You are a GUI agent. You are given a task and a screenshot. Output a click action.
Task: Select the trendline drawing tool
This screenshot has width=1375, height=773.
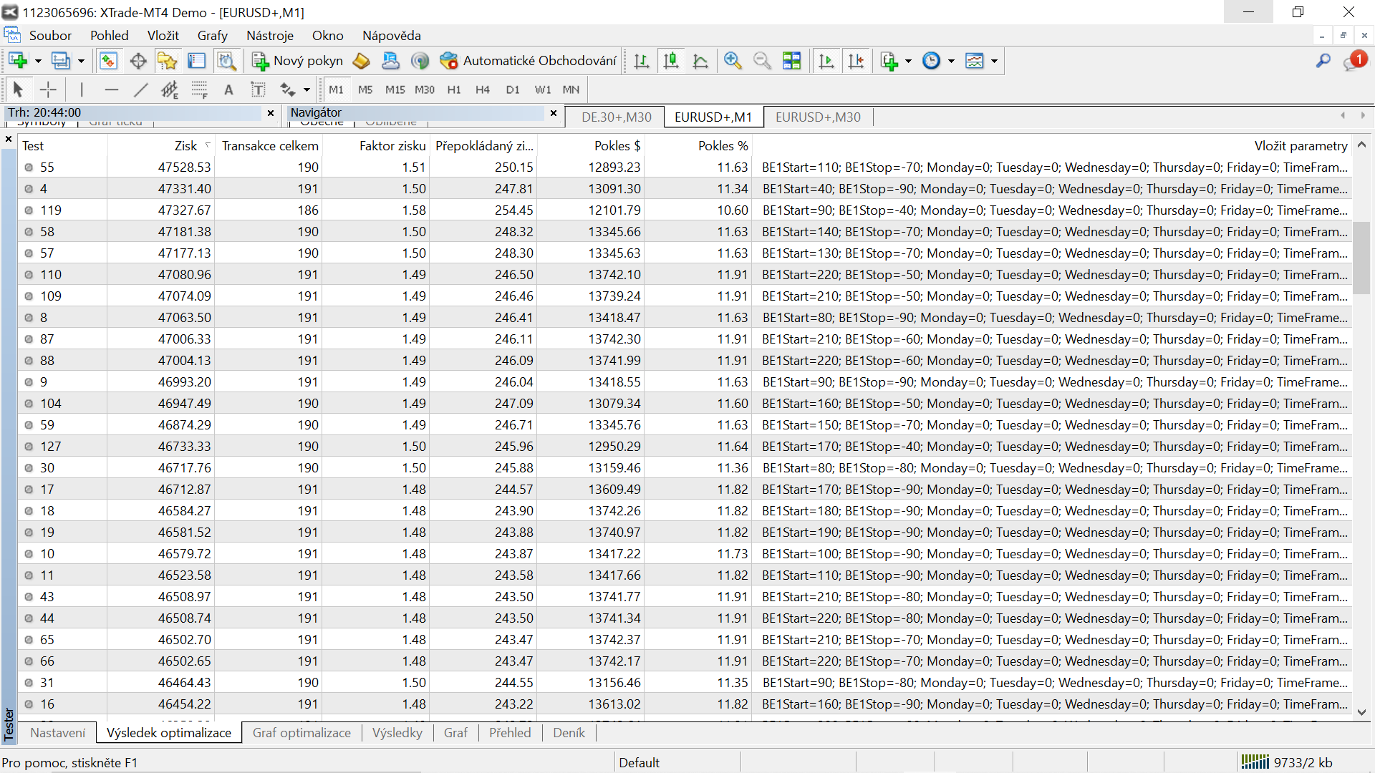140,89
